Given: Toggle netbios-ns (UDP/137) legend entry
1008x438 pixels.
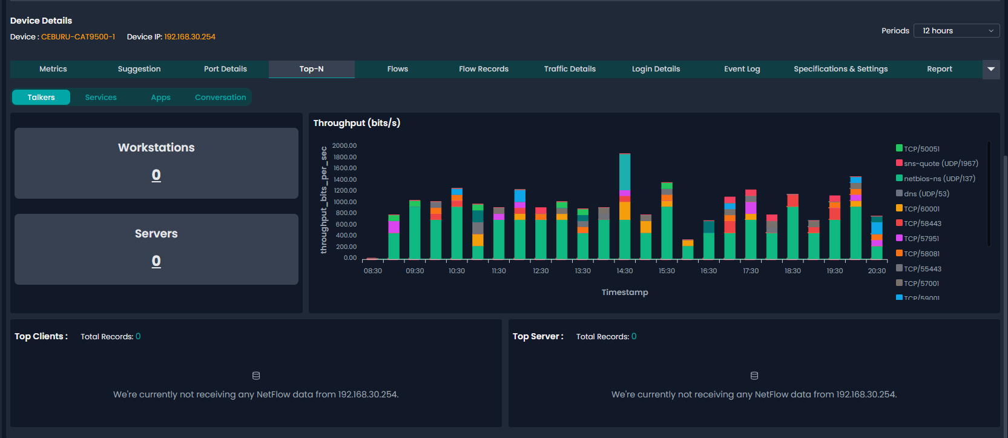Looking at the screenshot, I should point(936,179).
